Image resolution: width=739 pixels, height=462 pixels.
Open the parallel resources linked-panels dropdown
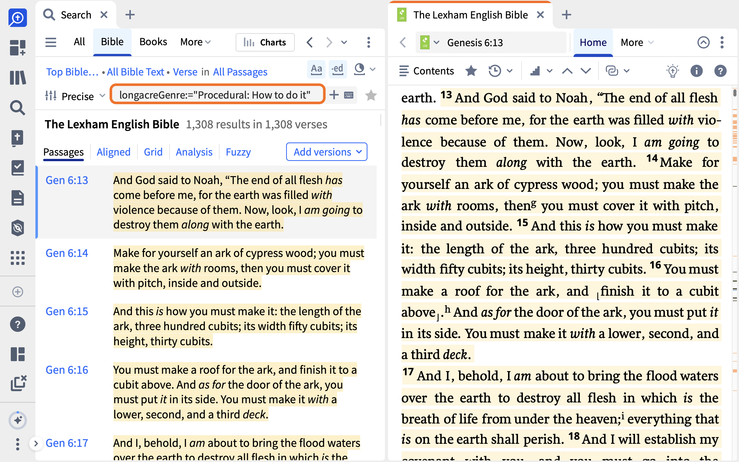click(617, 71)
